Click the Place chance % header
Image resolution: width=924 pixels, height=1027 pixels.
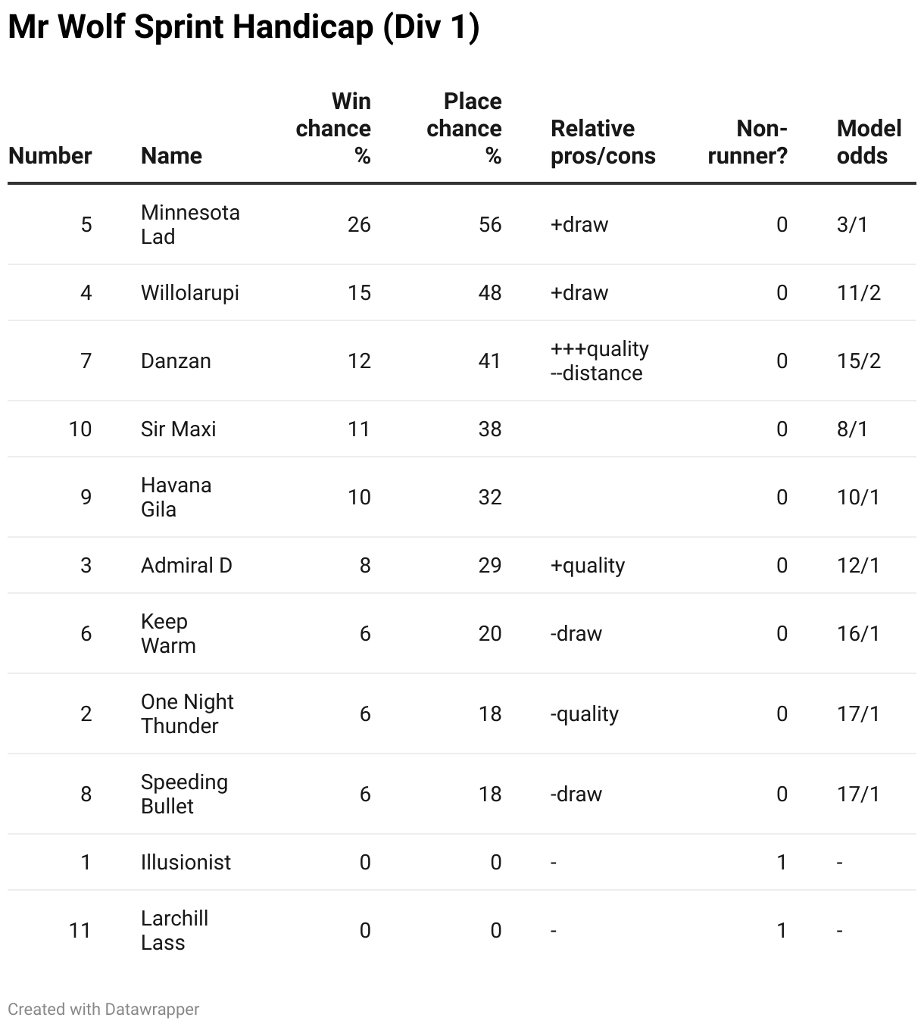tap(464, 128)
